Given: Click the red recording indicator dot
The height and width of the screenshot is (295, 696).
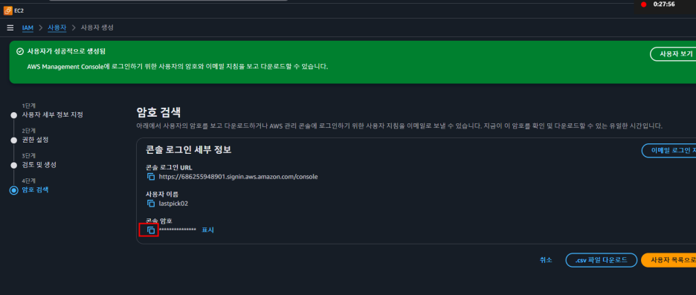Looking at the screenshot, I should point(644,4).
